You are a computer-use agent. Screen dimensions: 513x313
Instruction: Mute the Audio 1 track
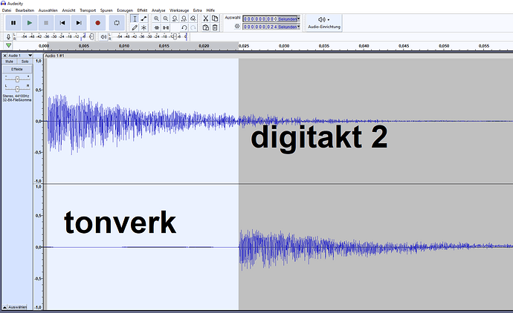tap(10, 62)
